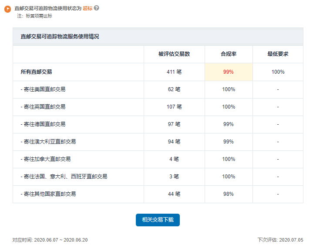The width and height of the screenshot is (313, 249).
Task: Select the 所有直邮交易 row label
Action: click(36, 72)
